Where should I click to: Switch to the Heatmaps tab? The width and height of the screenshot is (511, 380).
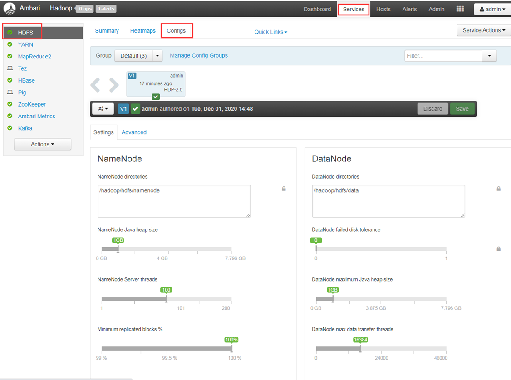point(143,30)
